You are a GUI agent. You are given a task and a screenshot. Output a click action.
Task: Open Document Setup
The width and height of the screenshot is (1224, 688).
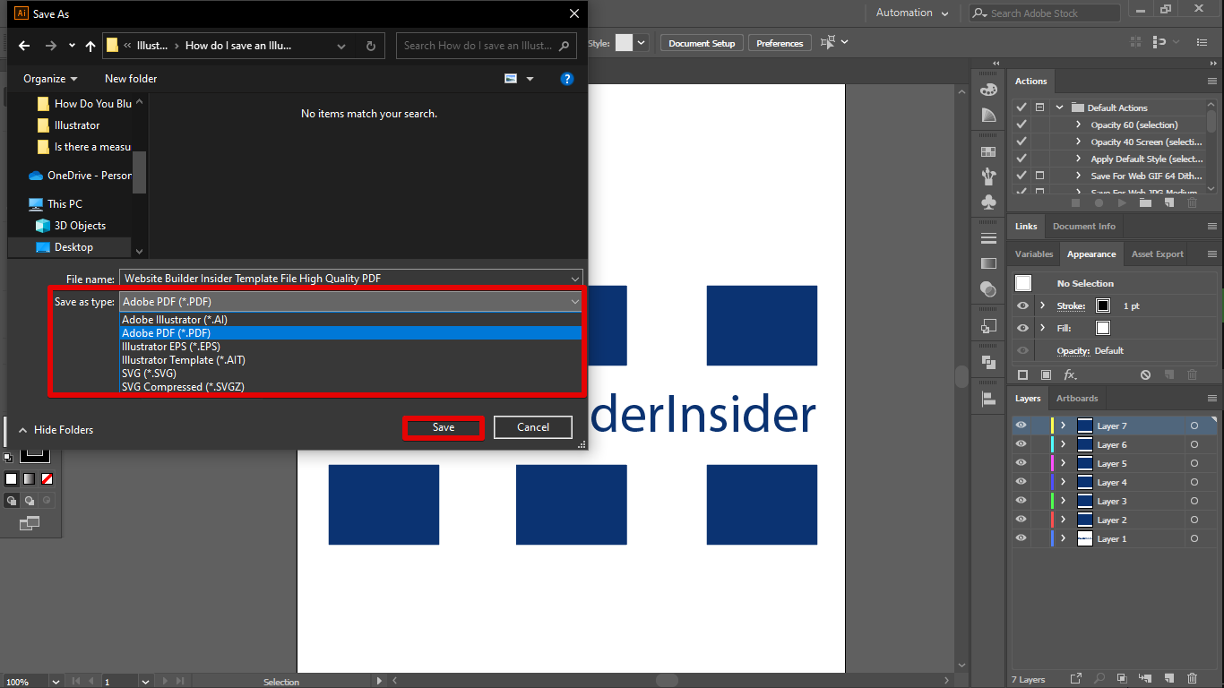(702, 43)
